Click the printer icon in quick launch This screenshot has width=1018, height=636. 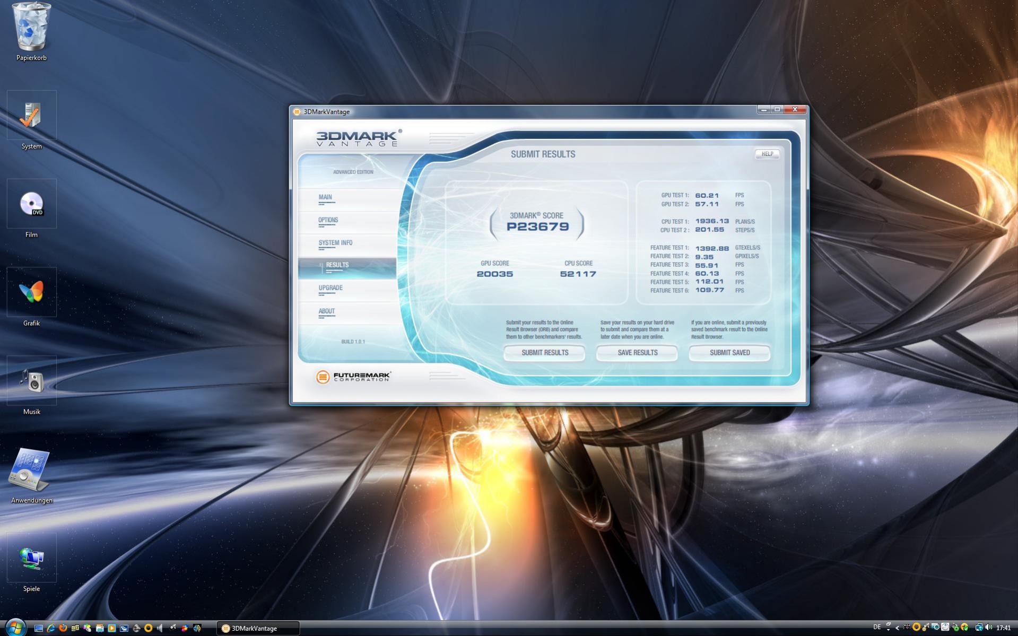99,628
